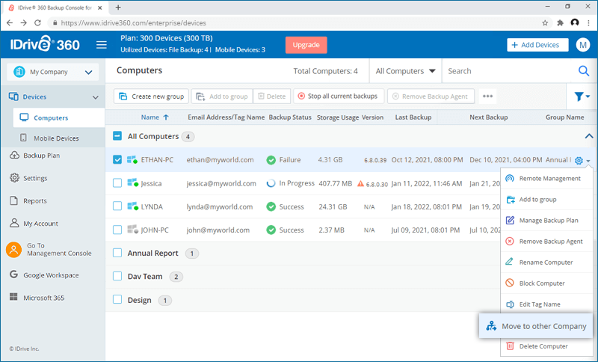Check the Jessica row checkbox

[x=117, y=183]
